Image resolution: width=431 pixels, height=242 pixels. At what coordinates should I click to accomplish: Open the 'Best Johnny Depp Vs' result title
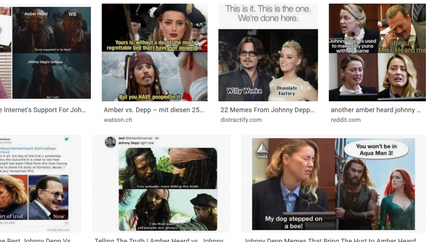tap(35, 240)
